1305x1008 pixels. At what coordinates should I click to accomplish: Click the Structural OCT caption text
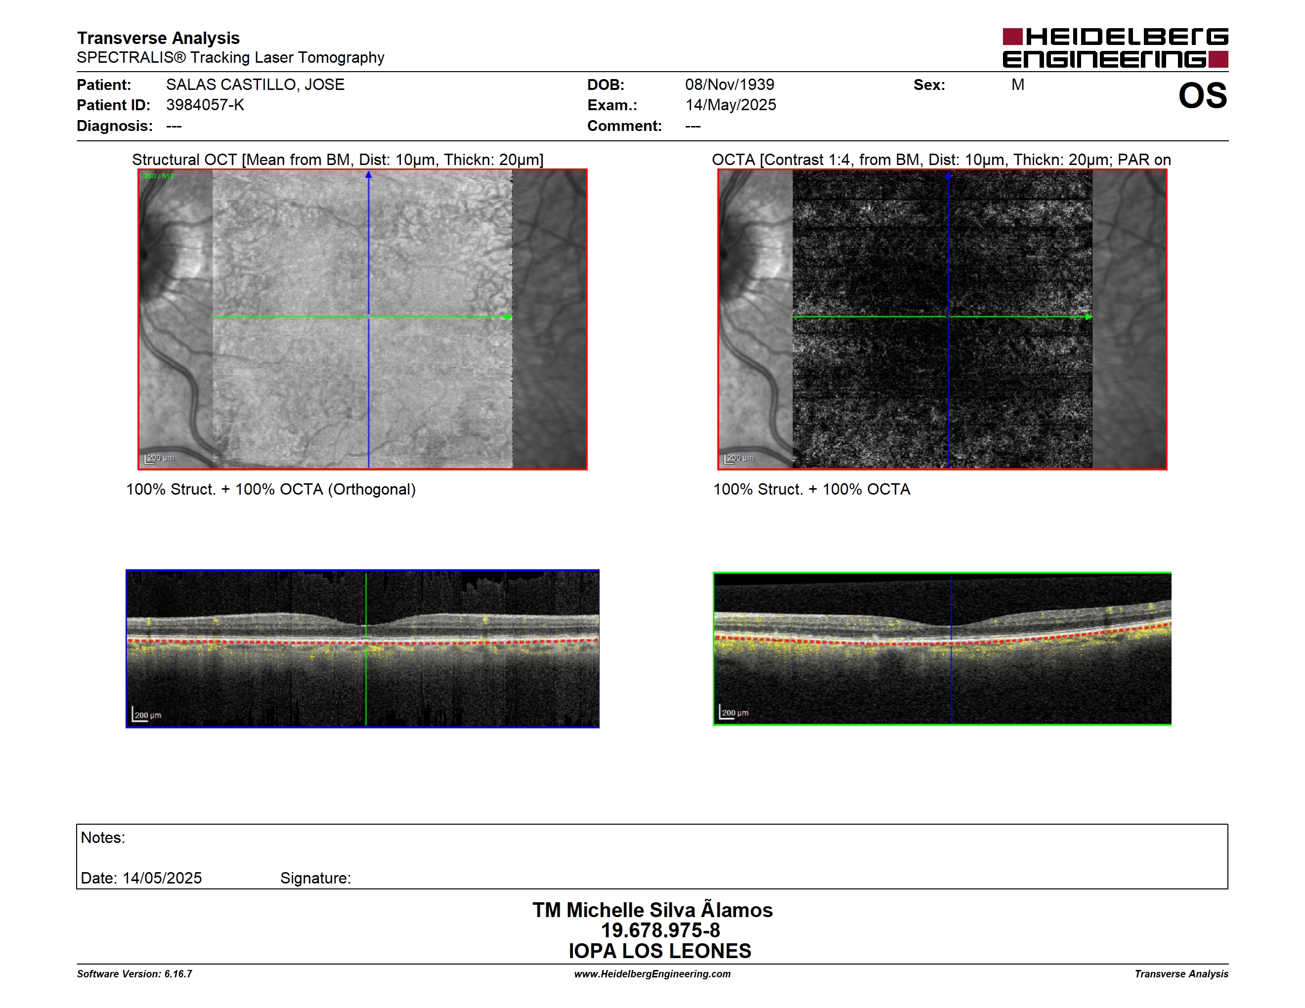pos(338,160)
